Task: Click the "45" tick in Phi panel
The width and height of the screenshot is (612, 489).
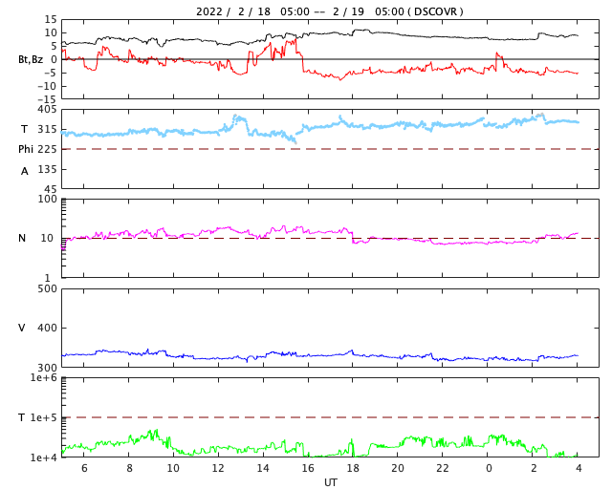Action: [51, 189]
